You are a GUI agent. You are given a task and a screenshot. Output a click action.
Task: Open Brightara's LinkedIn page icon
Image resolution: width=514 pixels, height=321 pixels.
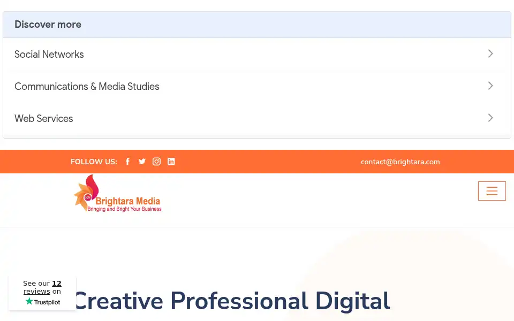[171, 162]
